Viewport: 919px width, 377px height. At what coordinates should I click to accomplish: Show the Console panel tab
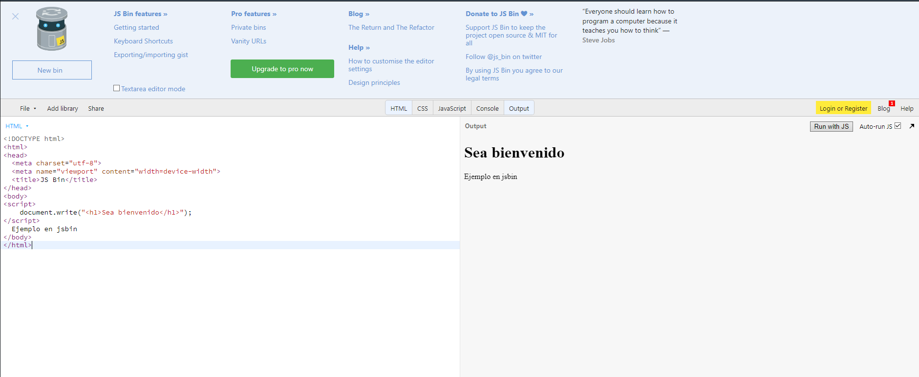488,108
